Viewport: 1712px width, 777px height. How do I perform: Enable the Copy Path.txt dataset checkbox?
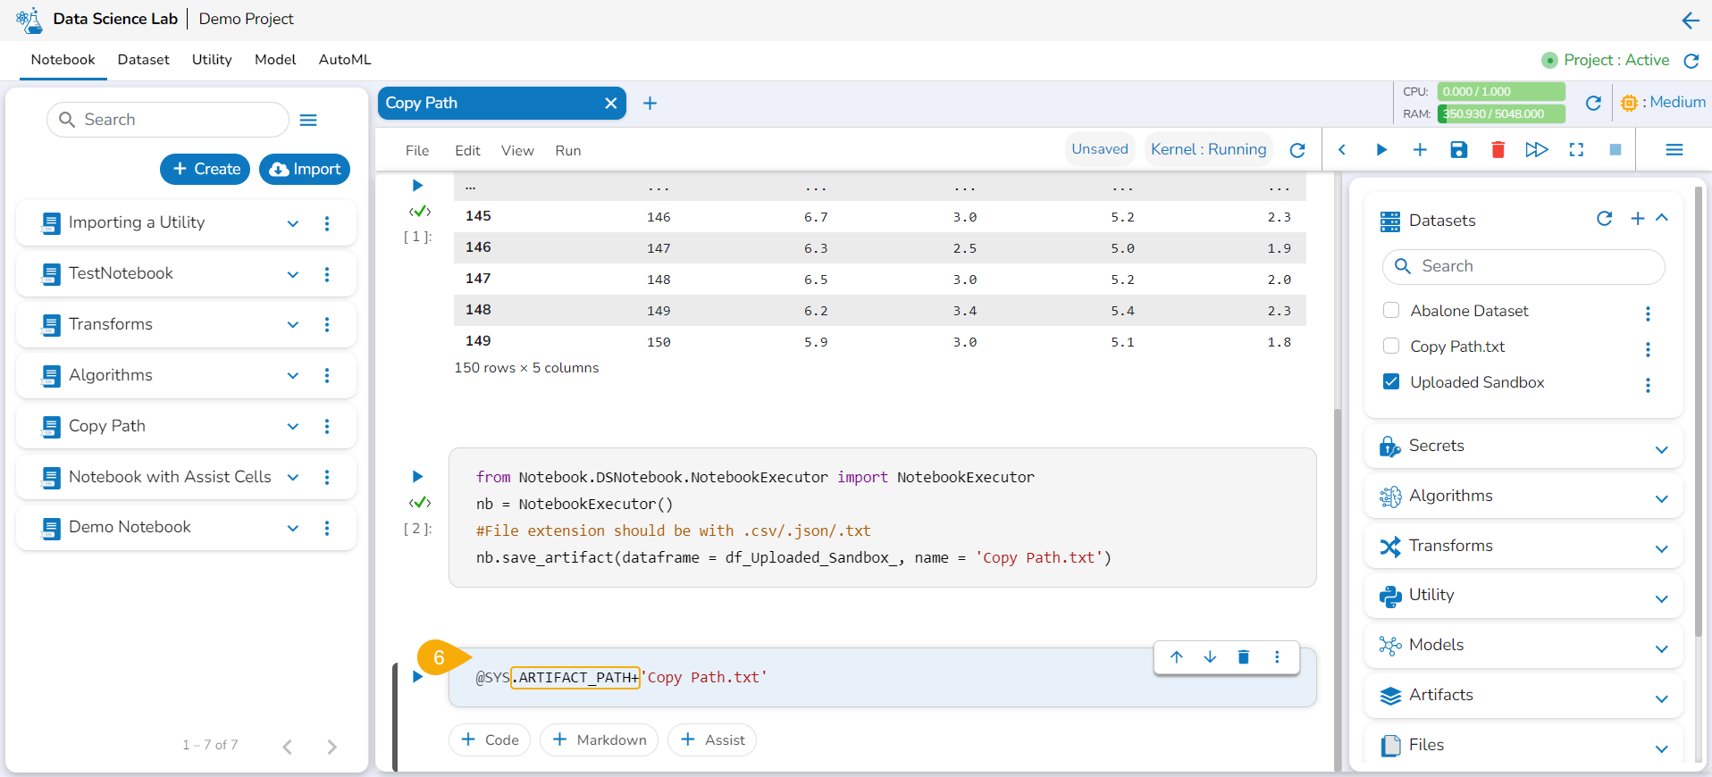[x=1391, y=347]
